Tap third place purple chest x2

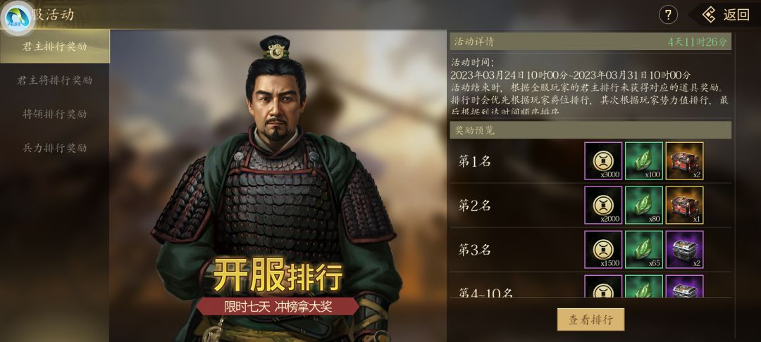click(684, 250)
